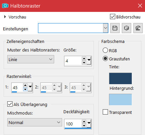Open the Mischmodus Normal dropdown
The width and height of the screenshot is (145, 135).
pyautogui.click(x=35, y=122)
